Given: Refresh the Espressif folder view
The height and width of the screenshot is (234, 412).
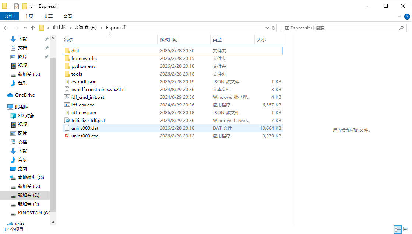Looking at the screenshot, I should [274, 28].
